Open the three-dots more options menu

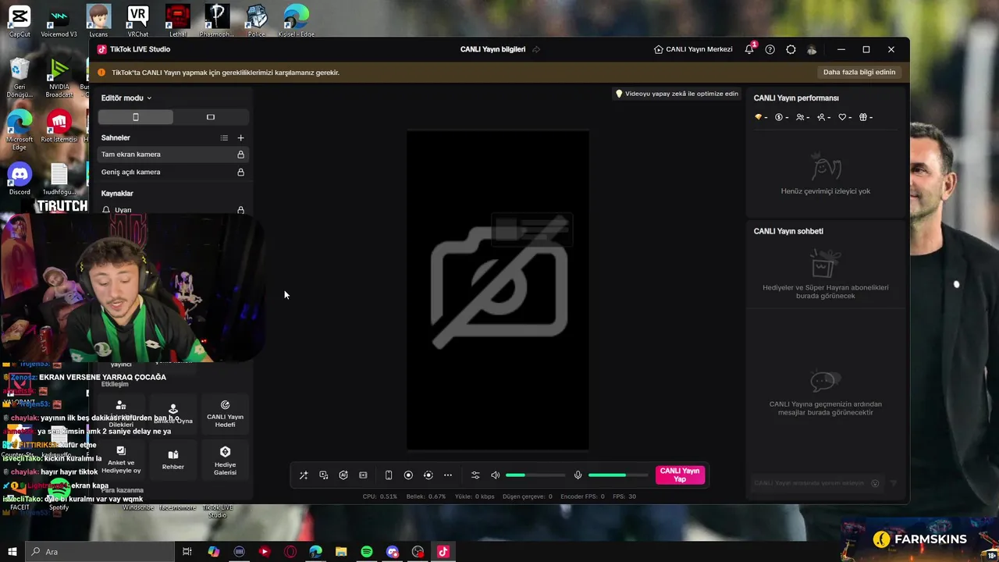click(x=448, y=475)
